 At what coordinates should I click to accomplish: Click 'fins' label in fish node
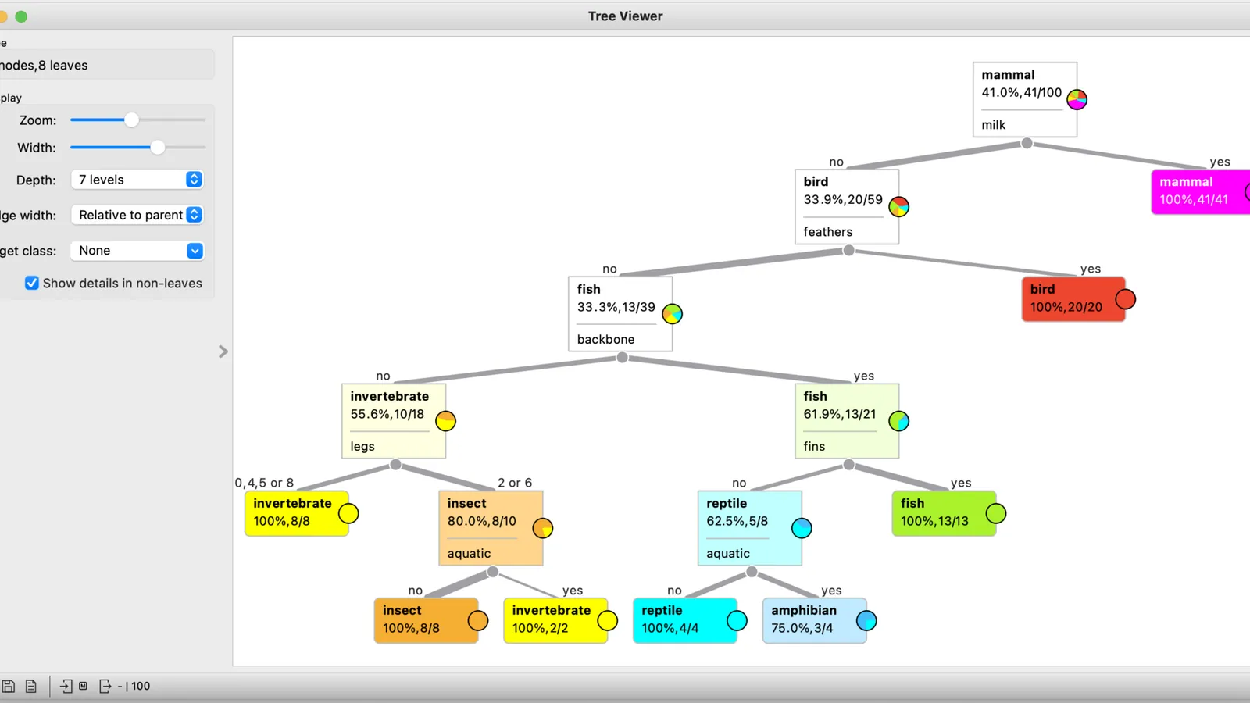click(x=814, y=446)
